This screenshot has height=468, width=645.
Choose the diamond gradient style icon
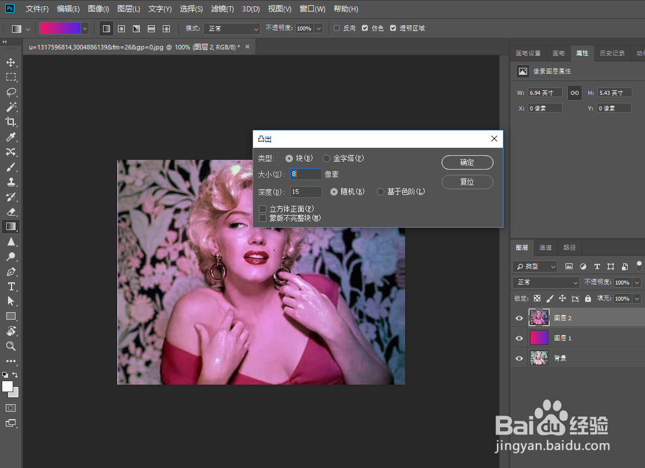tap(166, 28)
